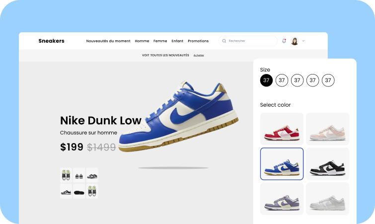Choose the red sneaker color option
375x224 pixels.
point(282,129)
